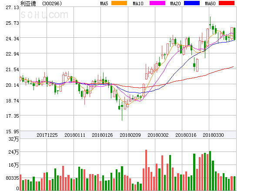The height and width of the screenshot is (191, 261).
Task: Click the MA60 legend label
Action: pyautogui.click(x=210, y=3)
